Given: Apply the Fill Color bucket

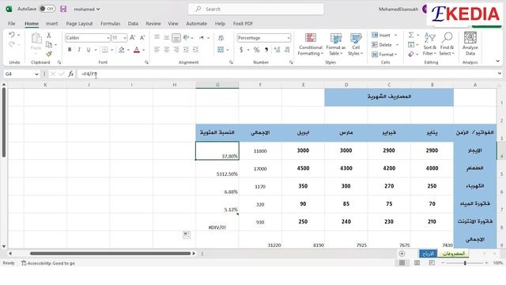Looking at the screenshot, I should coord(122,50).
